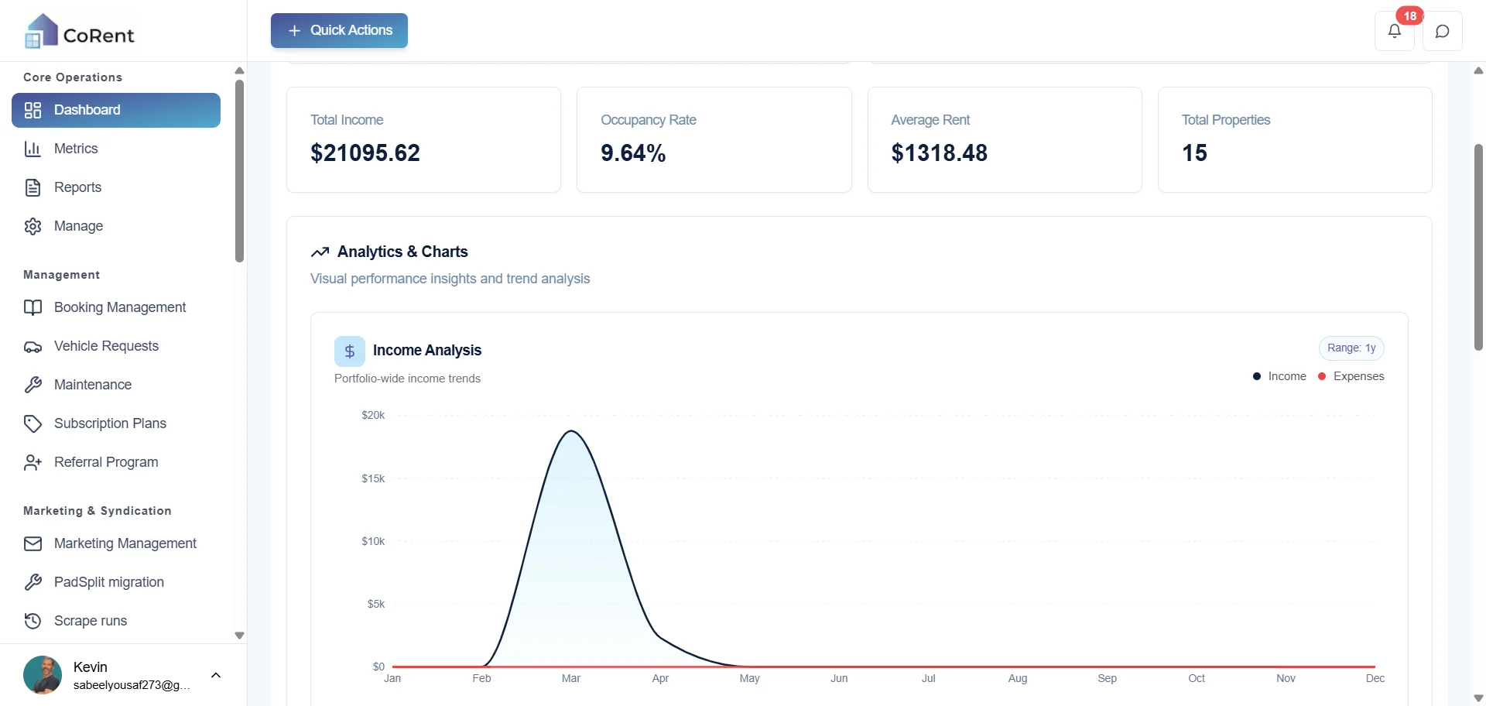Open the Range: 1y selector
Image resolution: width=1486 pixels, height=706 pixels.
click(1351, 348)
